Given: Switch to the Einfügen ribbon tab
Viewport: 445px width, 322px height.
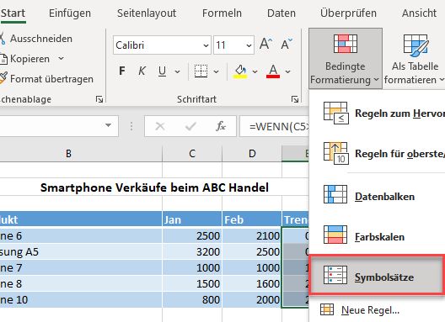Looking at the screenshot, I should [70, 13].
